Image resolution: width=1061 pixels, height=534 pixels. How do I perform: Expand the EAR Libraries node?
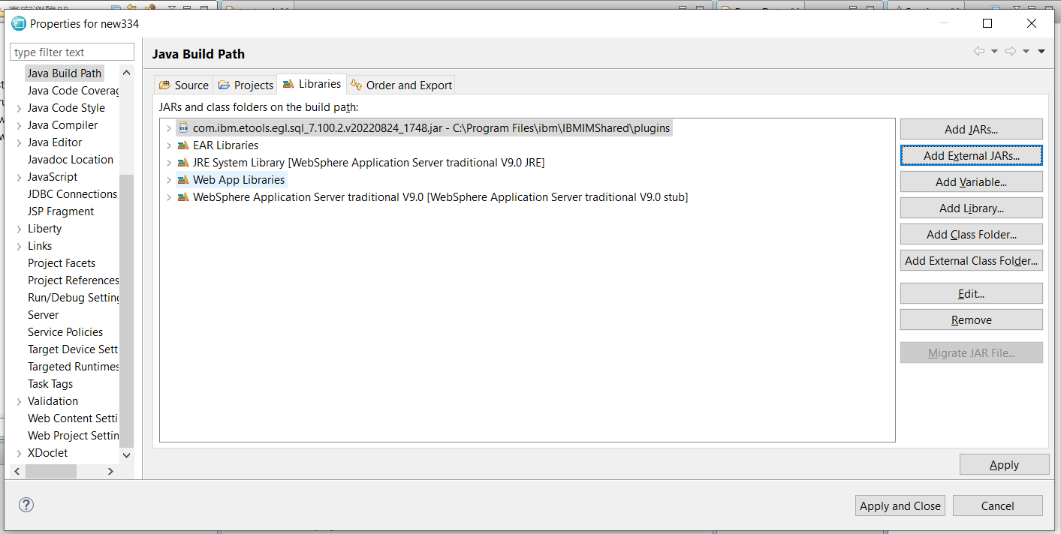click(x=169, y=145)
